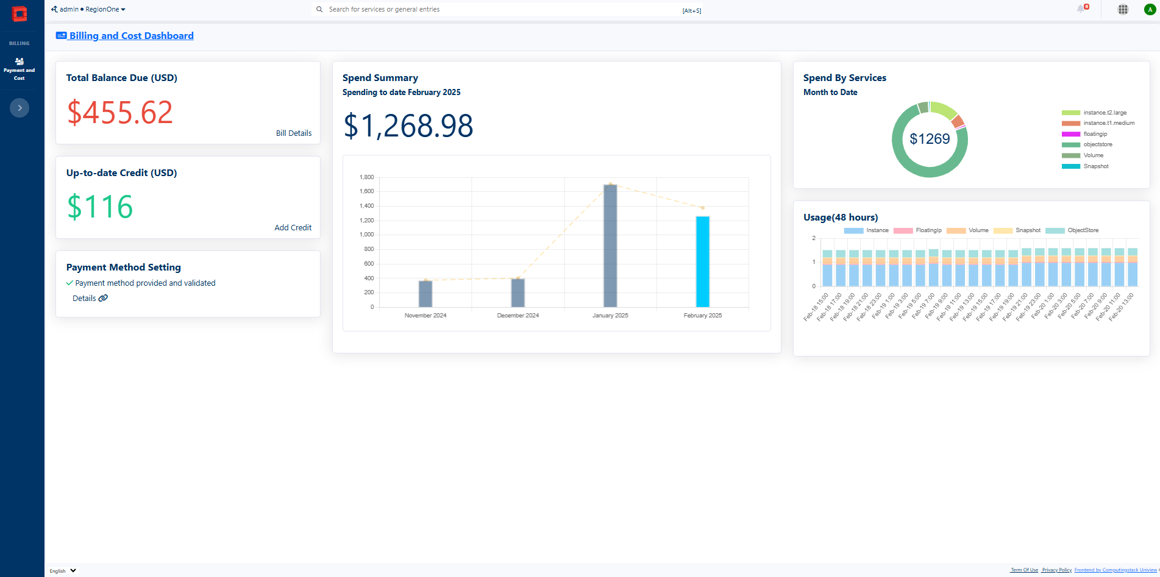
Task: Click the $455.62 balance amount
Action: [120, 113]
